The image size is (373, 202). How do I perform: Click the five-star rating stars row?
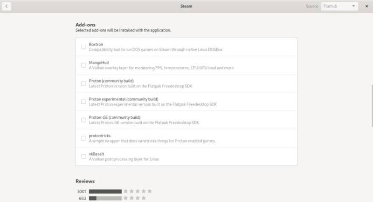(138, 191)
